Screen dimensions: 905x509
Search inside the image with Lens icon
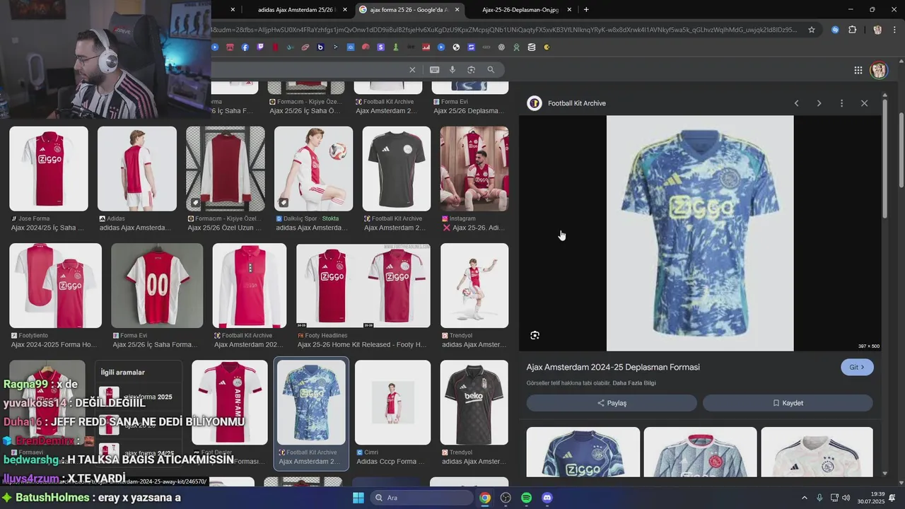(535, 335)
